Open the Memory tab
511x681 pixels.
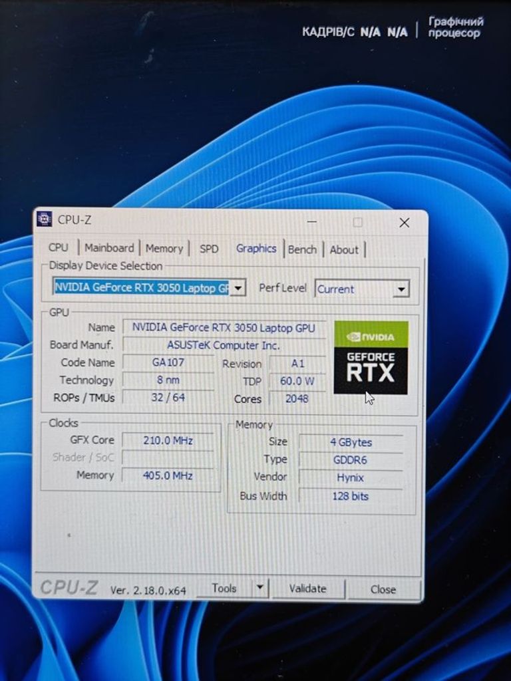pyautogui.click(x=164, y=249)
